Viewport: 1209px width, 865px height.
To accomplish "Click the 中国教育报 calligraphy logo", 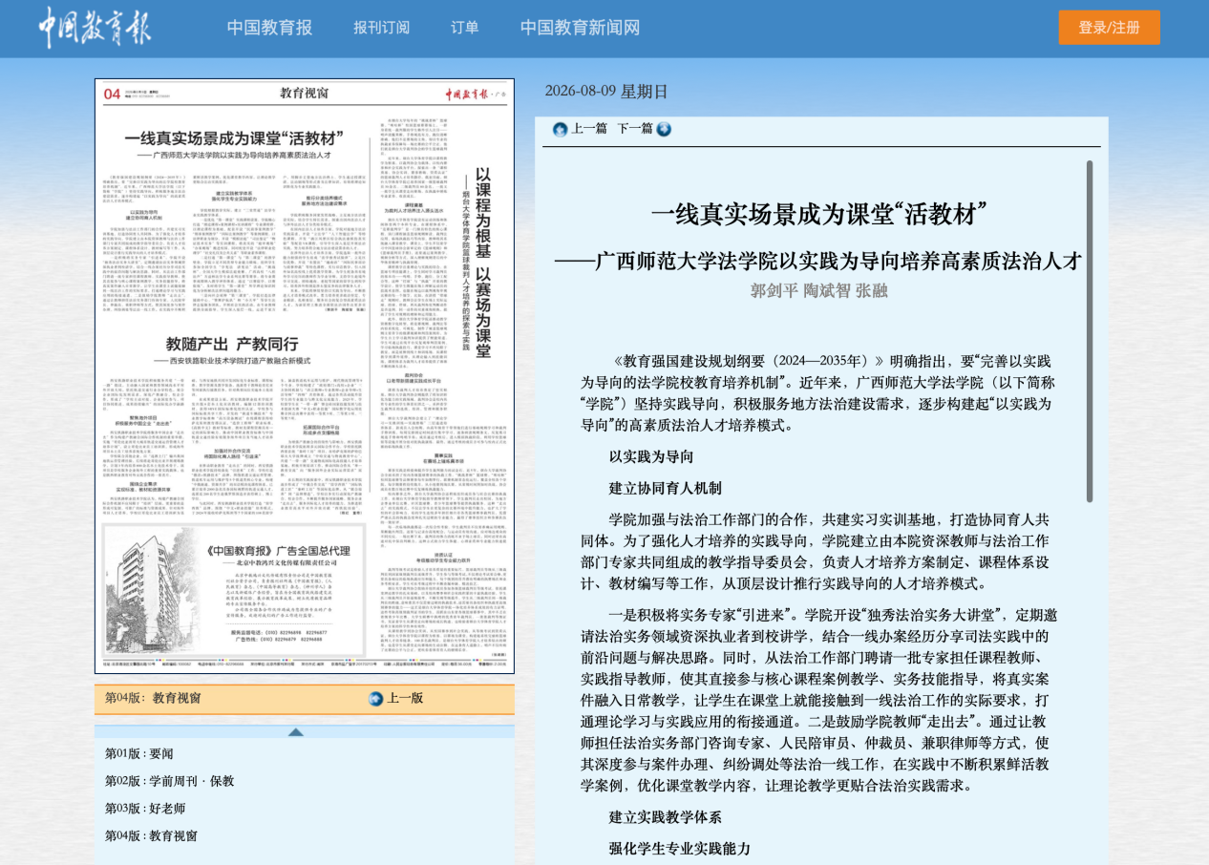I will [x=95, y=27].
